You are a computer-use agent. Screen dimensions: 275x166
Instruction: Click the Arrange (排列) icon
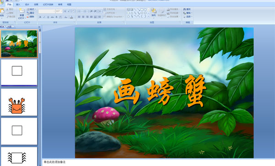point(154,11)
